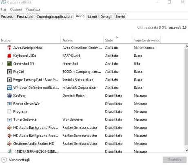Click the Non misurata impact value
Viewport: 188px width, 165px height.
coord(144,48)
